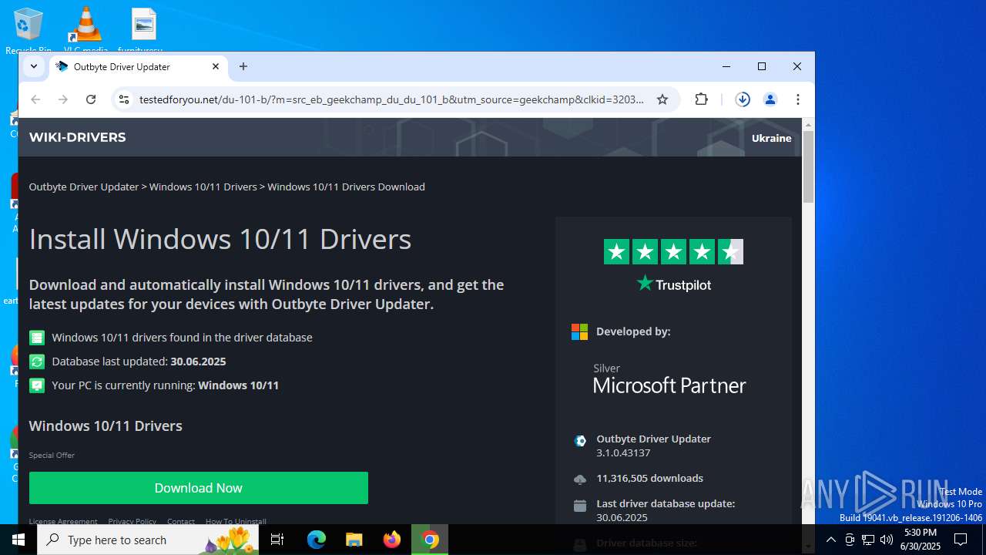Open the Chrome profile avatar
Screen dimensions: 986x555
[x=770, y=99]
